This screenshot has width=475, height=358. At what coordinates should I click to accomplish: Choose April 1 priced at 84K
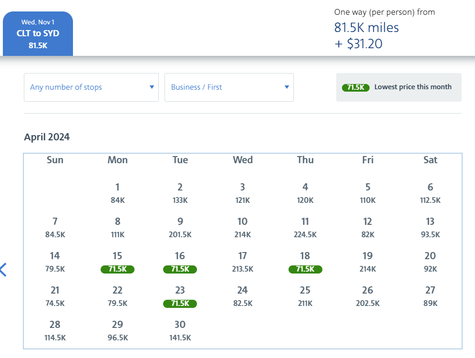tap(117, 193)
